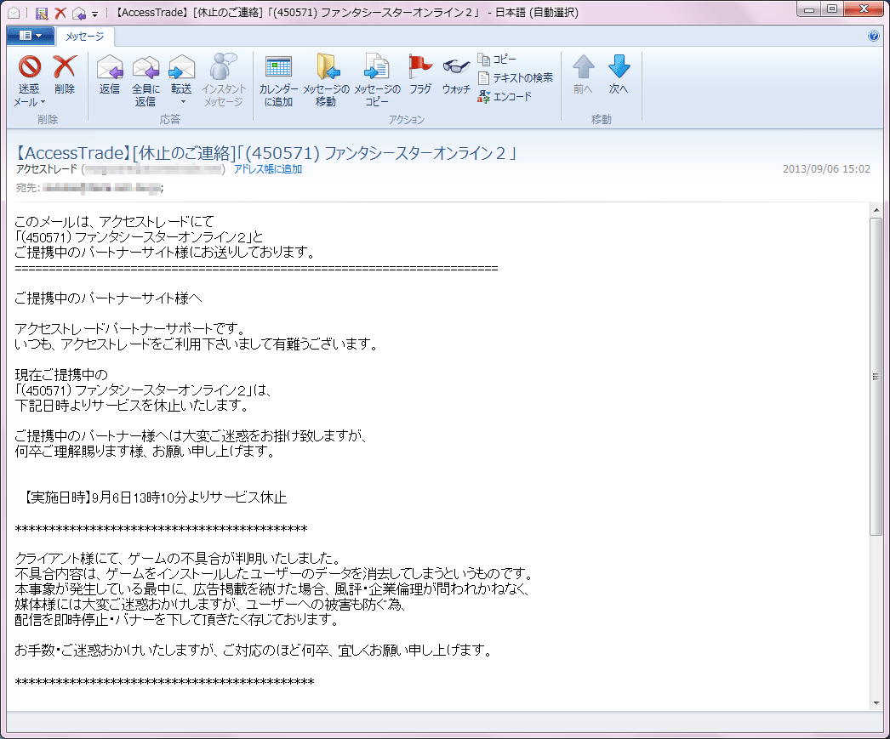Click the line starting ご提携中のパートナー様へは大変ご迷惑
The image size is (890, 739).
point(191,436)
